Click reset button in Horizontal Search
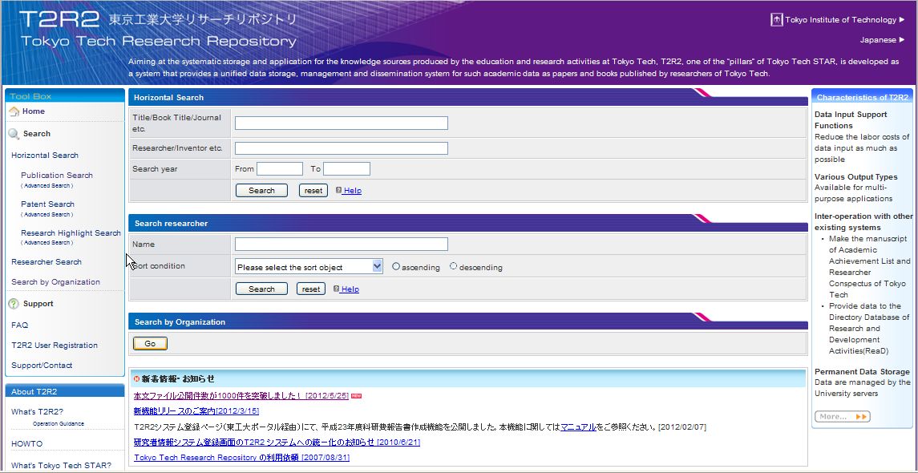918x473 pixels. [313, 190]
